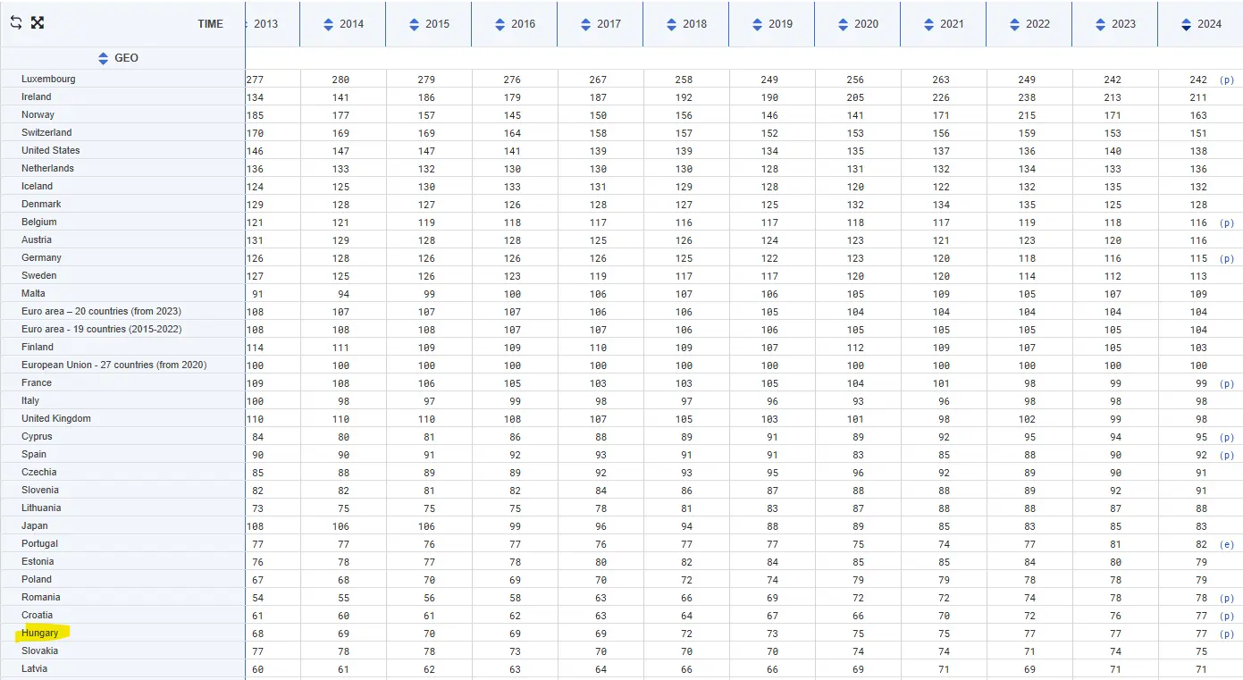Viewport: 1243px width, 680px height.
Task: Toggle the active 2024 column sort arrows
Action: click(1186, 24)
